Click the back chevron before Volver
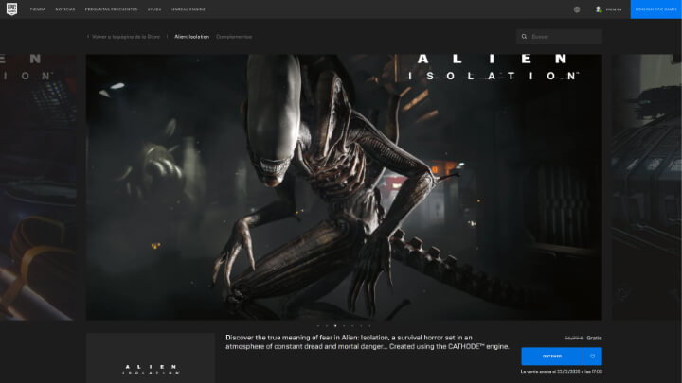Image resolution: width=682 pixels, height=383 pixels. pos(88,37)
